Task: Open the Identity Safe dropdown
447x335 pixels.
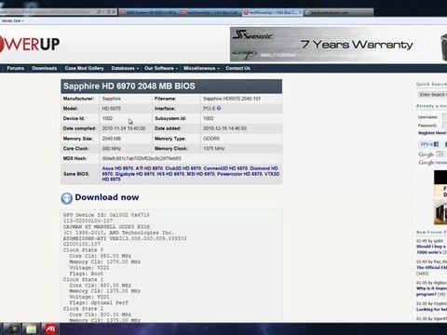Action: point(12,20)
